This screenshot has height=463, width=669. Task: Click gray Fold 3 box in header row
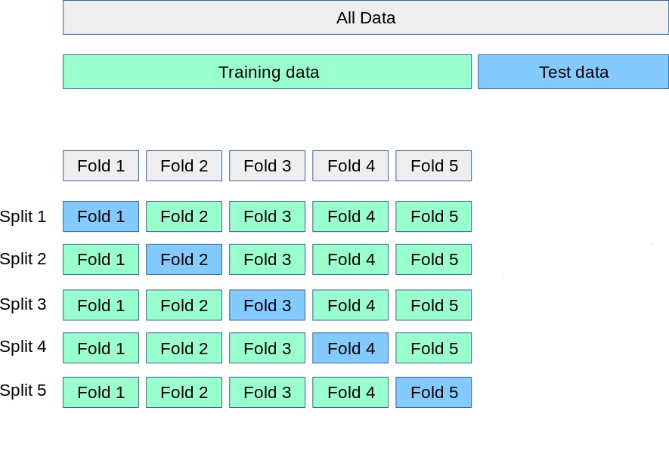click(267, 165)
